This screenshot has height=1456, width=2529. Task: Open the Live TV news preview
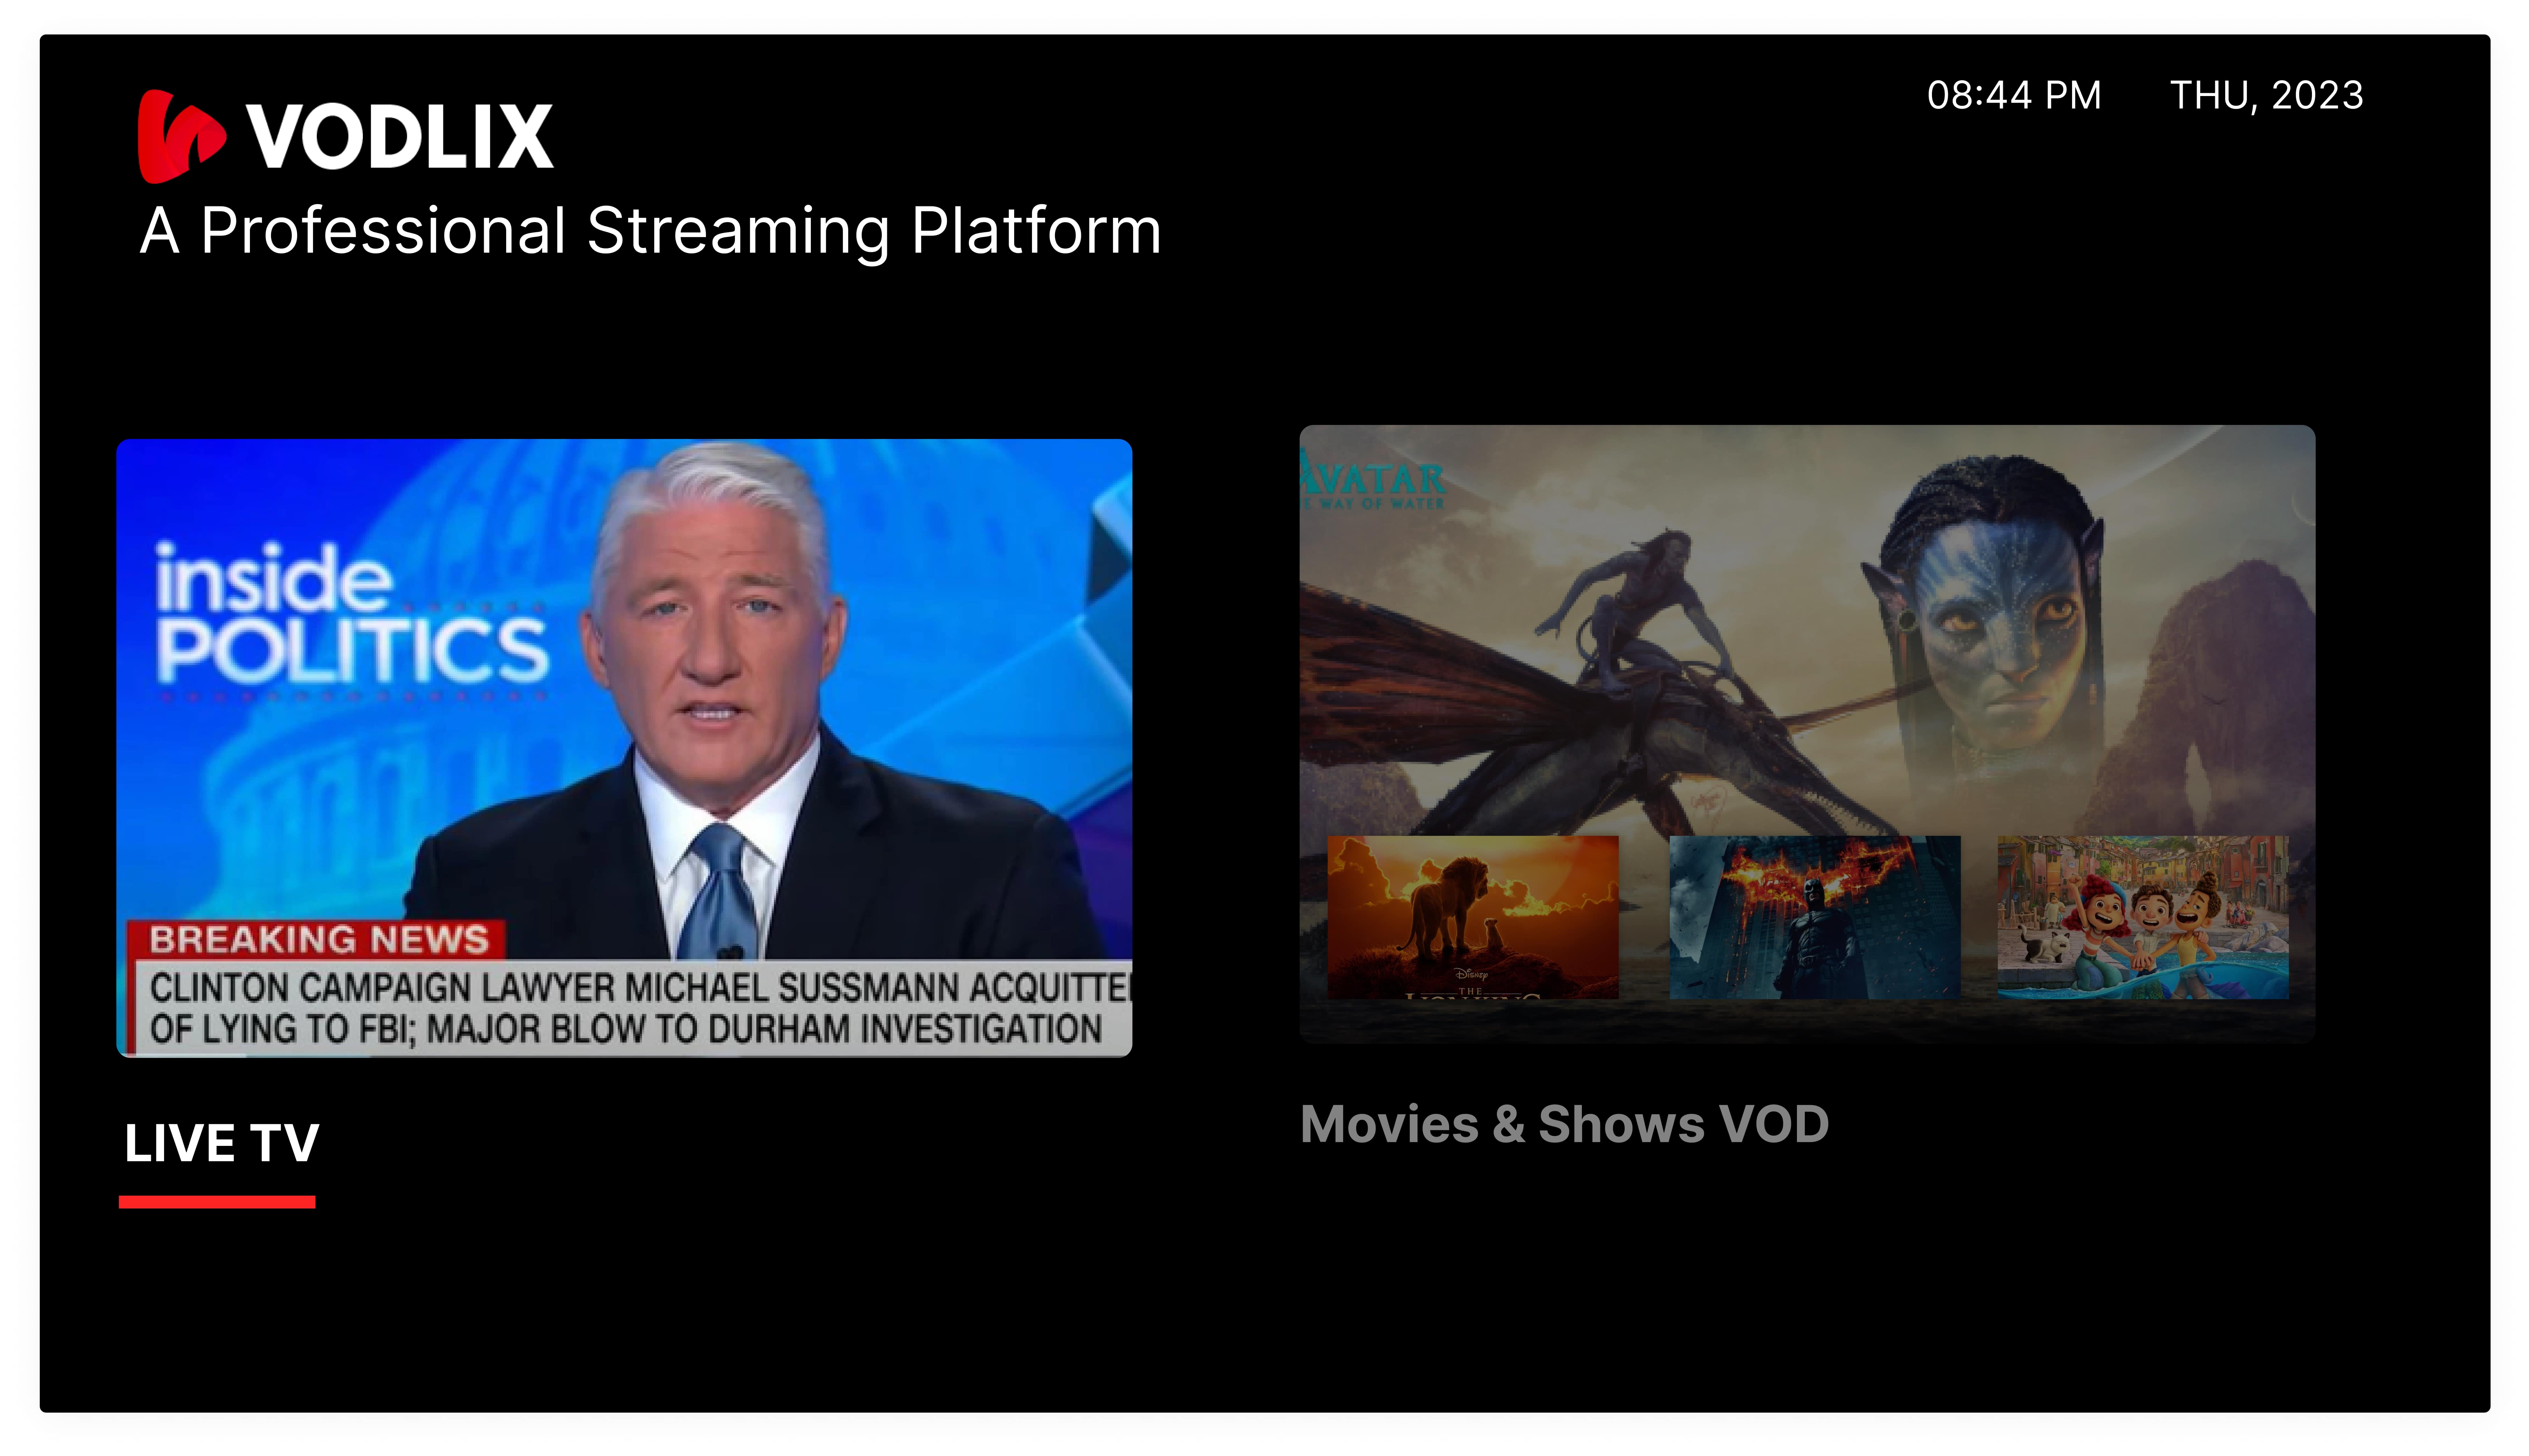pyautogui.click(x=624, y=747)
